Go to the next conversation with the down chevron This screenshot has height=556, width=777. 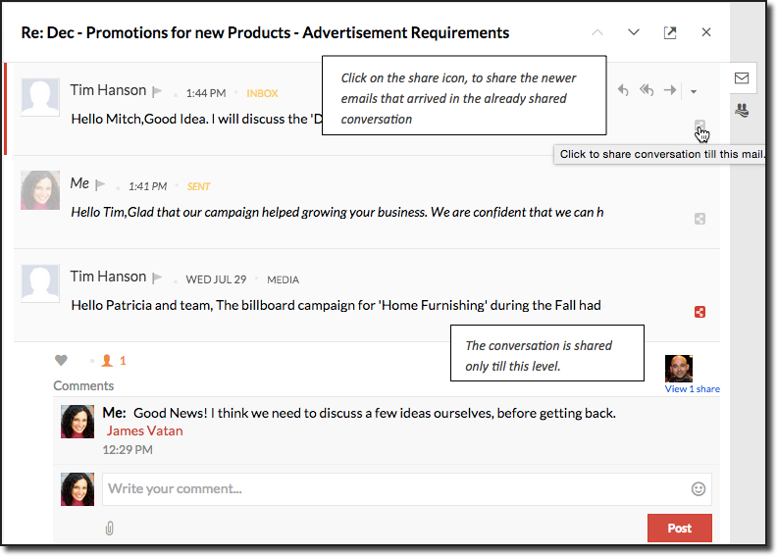tap(634, 32)
